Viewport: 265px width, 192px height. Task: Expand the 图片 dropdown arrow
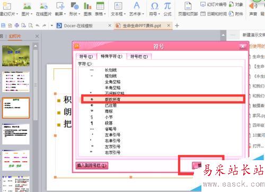pos(31,14)
